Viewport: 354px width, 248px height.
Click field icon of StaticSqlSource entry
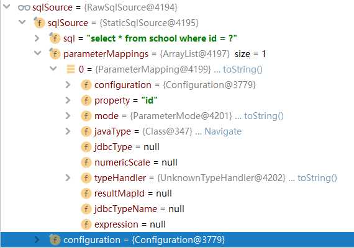pyautogui.click(x=39, y=23)
